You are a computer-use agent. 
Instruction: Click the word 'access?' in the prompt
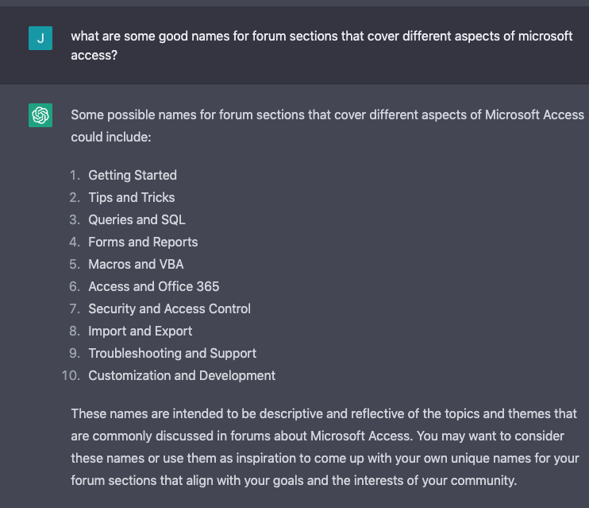[94, 55]
